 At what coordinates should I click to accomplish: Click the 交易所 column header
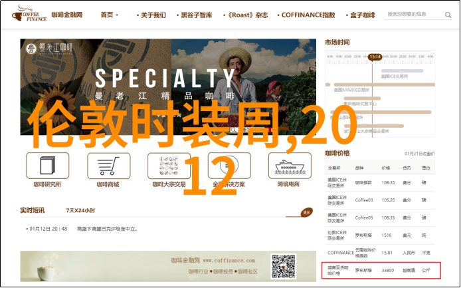pyautogui.click(x=334, y=168)
